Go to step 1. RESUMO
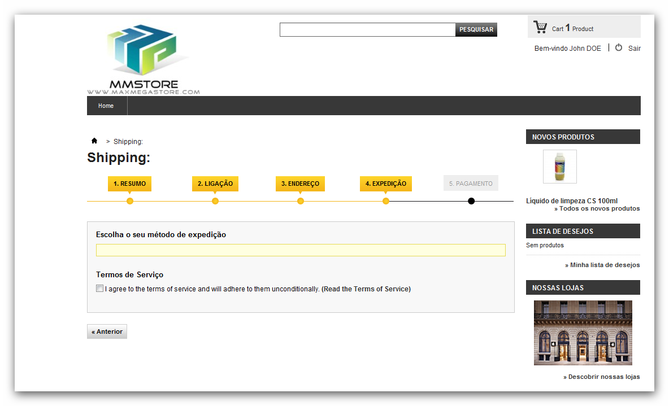 click(130, 184)
